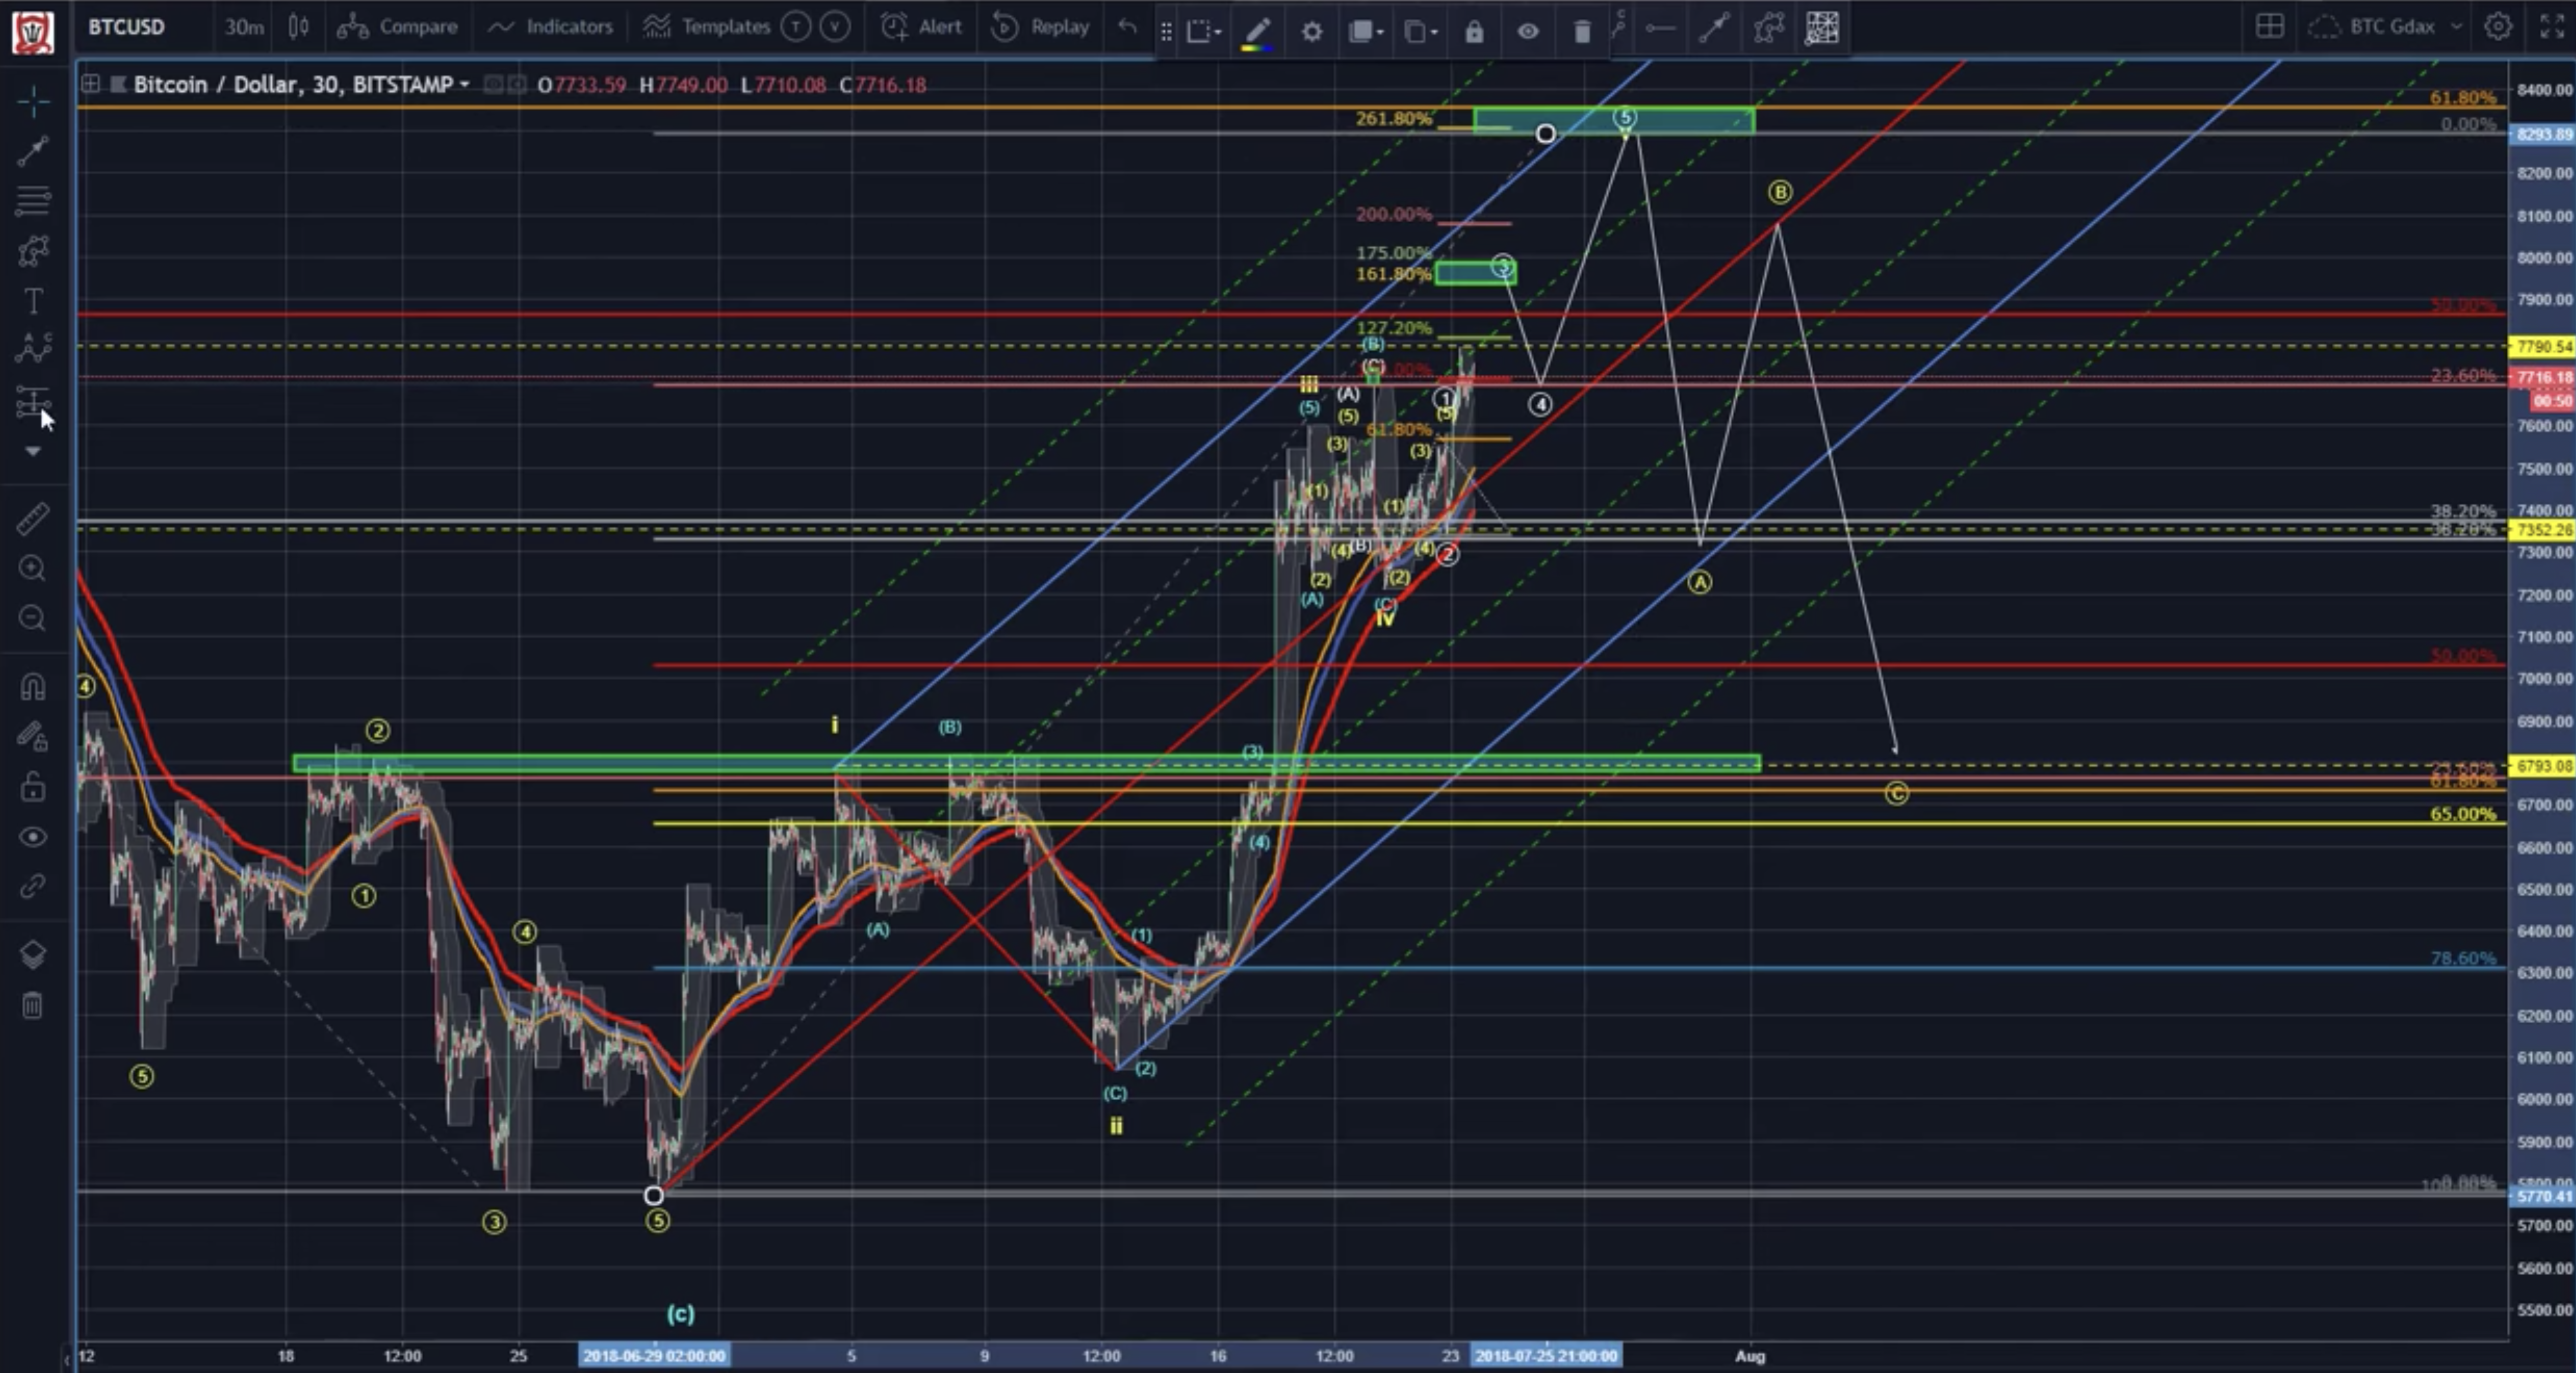Toggle the magnet snap mode

33,687
